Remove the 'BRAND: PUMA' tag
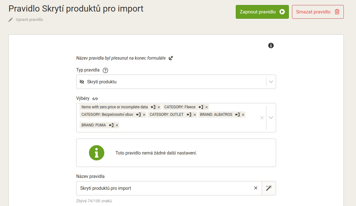The height and width of the screenshot is (206, 356). click(117, 125)
